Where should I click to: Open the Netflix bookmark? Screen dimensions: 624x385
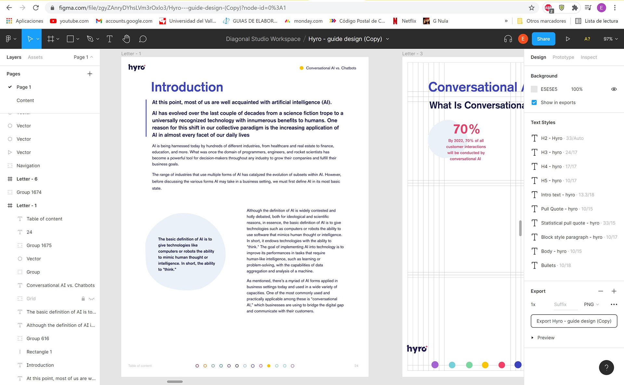point(404,21)
